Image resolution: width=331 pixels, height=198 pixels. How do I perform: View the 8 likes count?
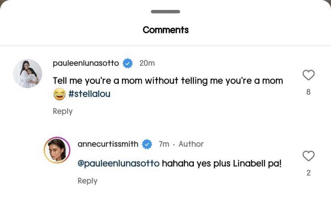309,92
